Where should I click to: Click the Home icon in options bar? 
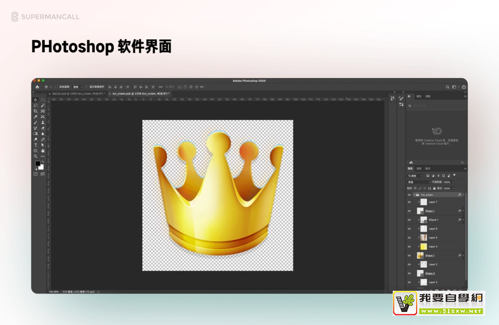[37, 87]
